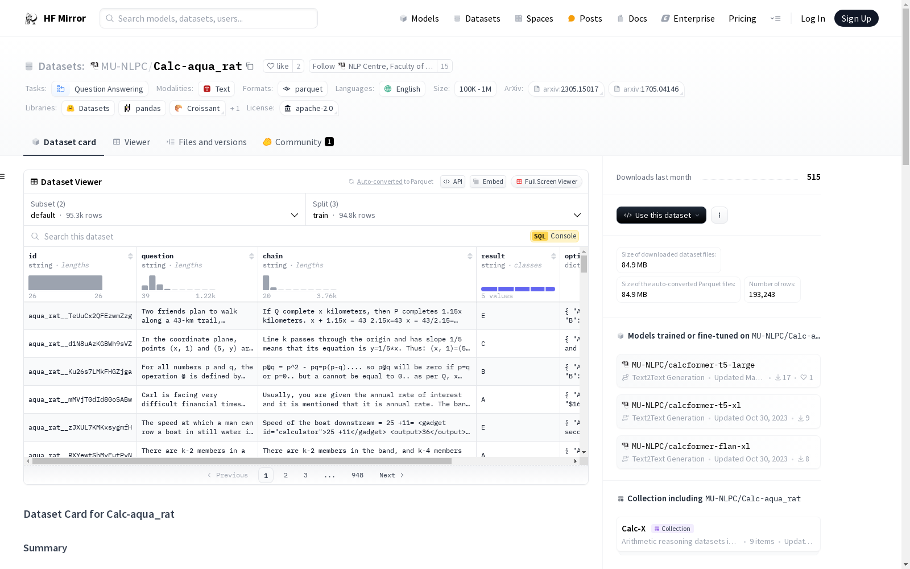The height and width of the screenshot is (569, 910).
Task: Open Enterprise in top navigation
Action: click(688, 18)
